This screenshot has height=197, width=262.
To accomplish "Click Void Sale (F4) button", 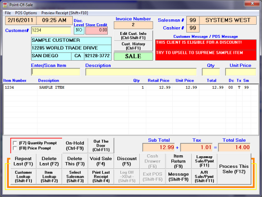I will tap(101, 161).
